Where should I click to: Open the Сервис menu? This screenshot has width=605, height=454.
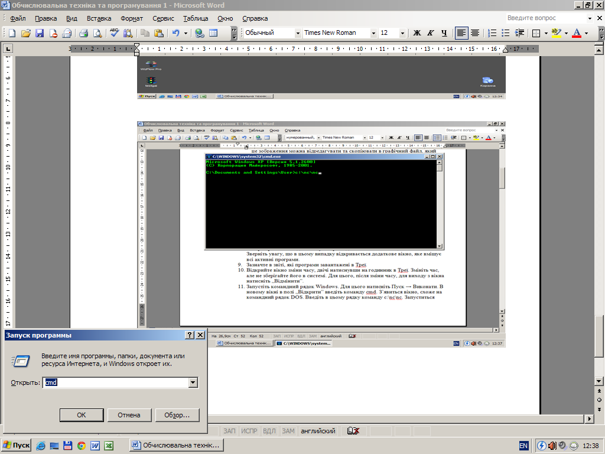[x=163, y=18]
